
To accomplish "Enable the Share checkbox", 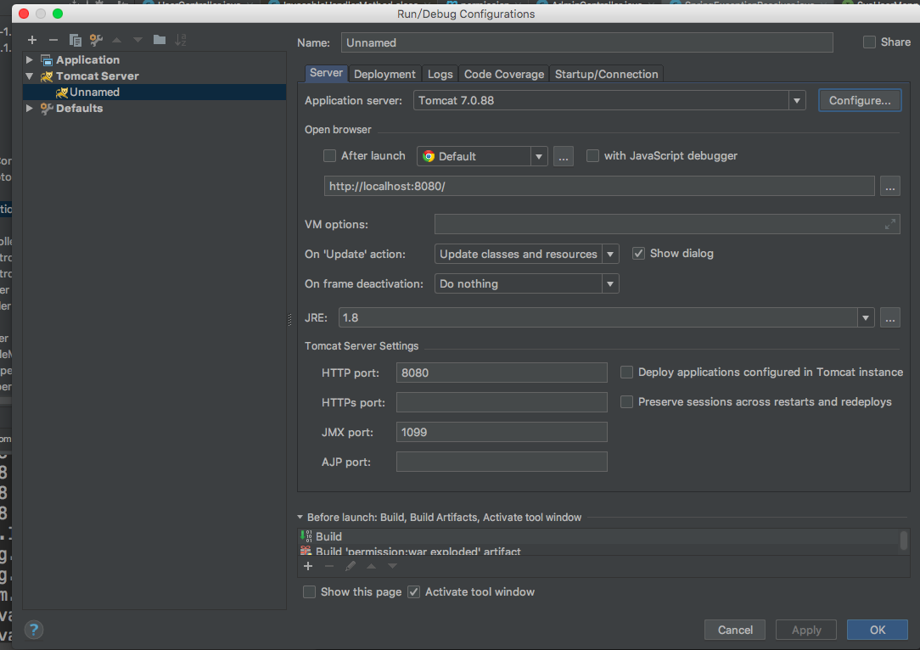I will (x=870, y=42).
